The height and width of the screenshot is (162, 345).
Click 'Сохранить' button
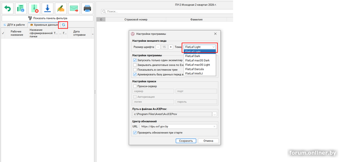click(186, 141)
